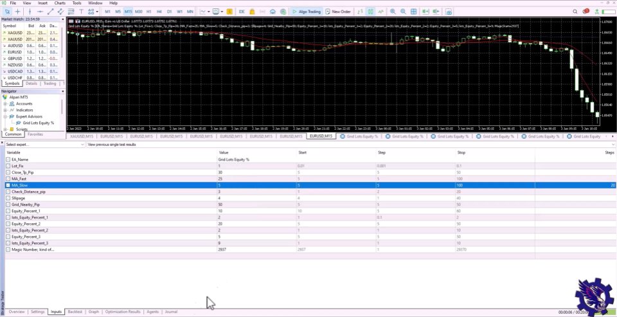The image size is (617, 317).
Task: Open the Optimization Results tab
Action: point(123,312)
